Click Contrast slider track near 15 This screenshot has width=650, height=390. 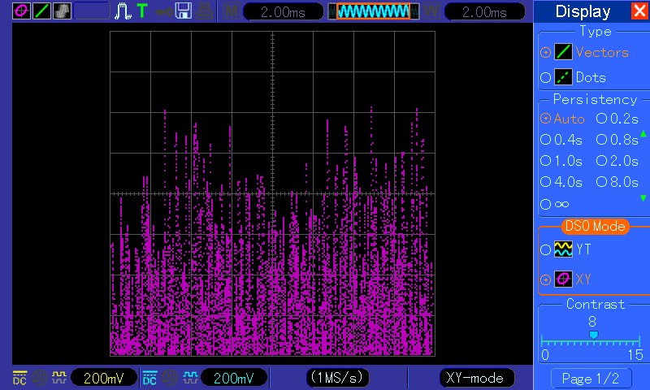pos(639,342)
